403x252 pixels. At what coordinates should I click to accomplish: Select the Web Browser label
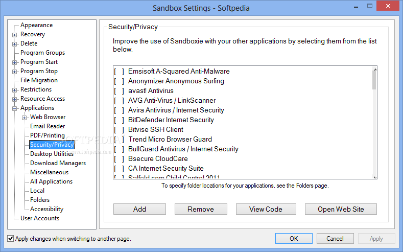point(48,117)
